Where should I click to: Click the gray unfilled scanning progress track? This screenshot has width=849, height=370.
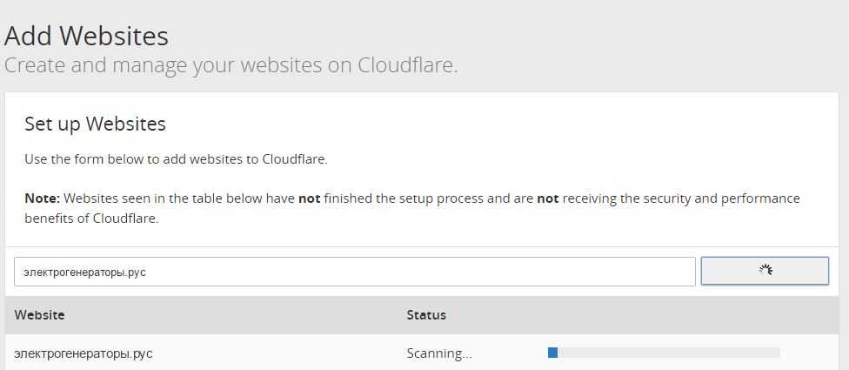click(x=670, y=353)
